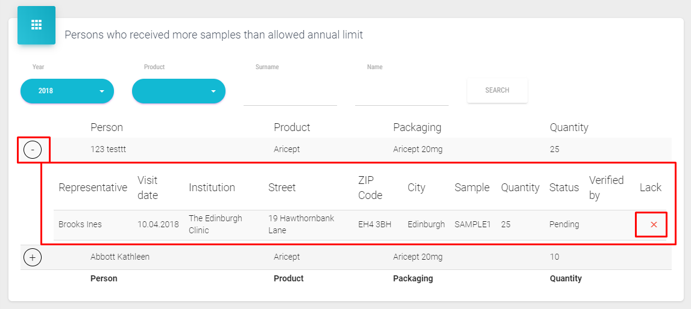The width and height of the screenshot is (691, 309).
Task: Click the SAMPLE1 sample cell
Action: pos(473,224)
